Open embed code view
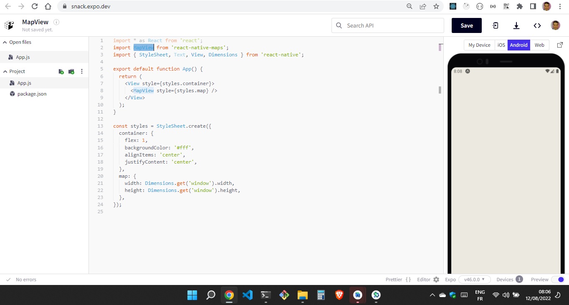 click(x=537, y=25)
